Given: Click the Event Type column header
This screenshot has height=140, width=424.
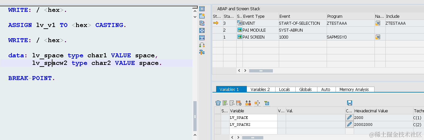Looking at the screenshot, I should (257, 16).
